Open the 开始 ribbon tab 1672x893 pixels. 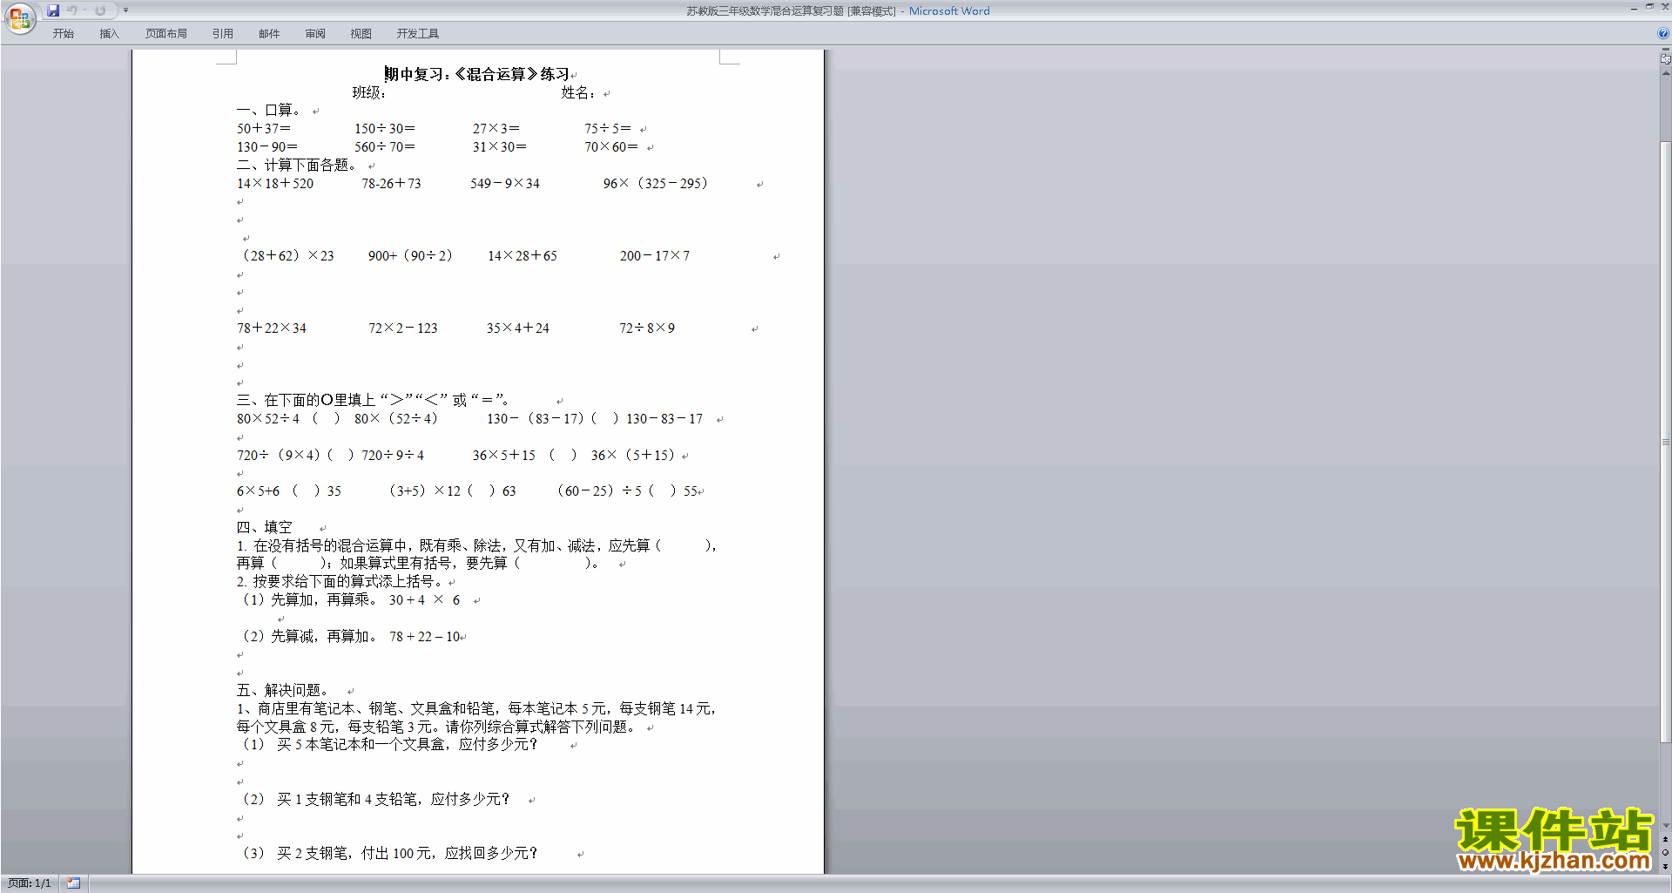click(x=63, y=33)
